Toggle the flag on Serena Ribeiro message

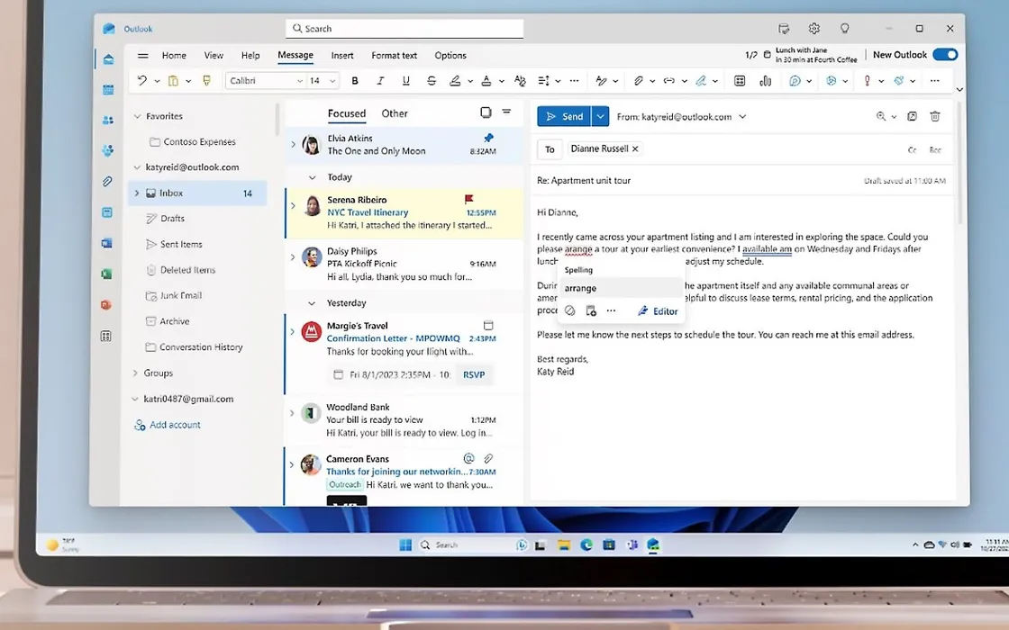point(468,199)
